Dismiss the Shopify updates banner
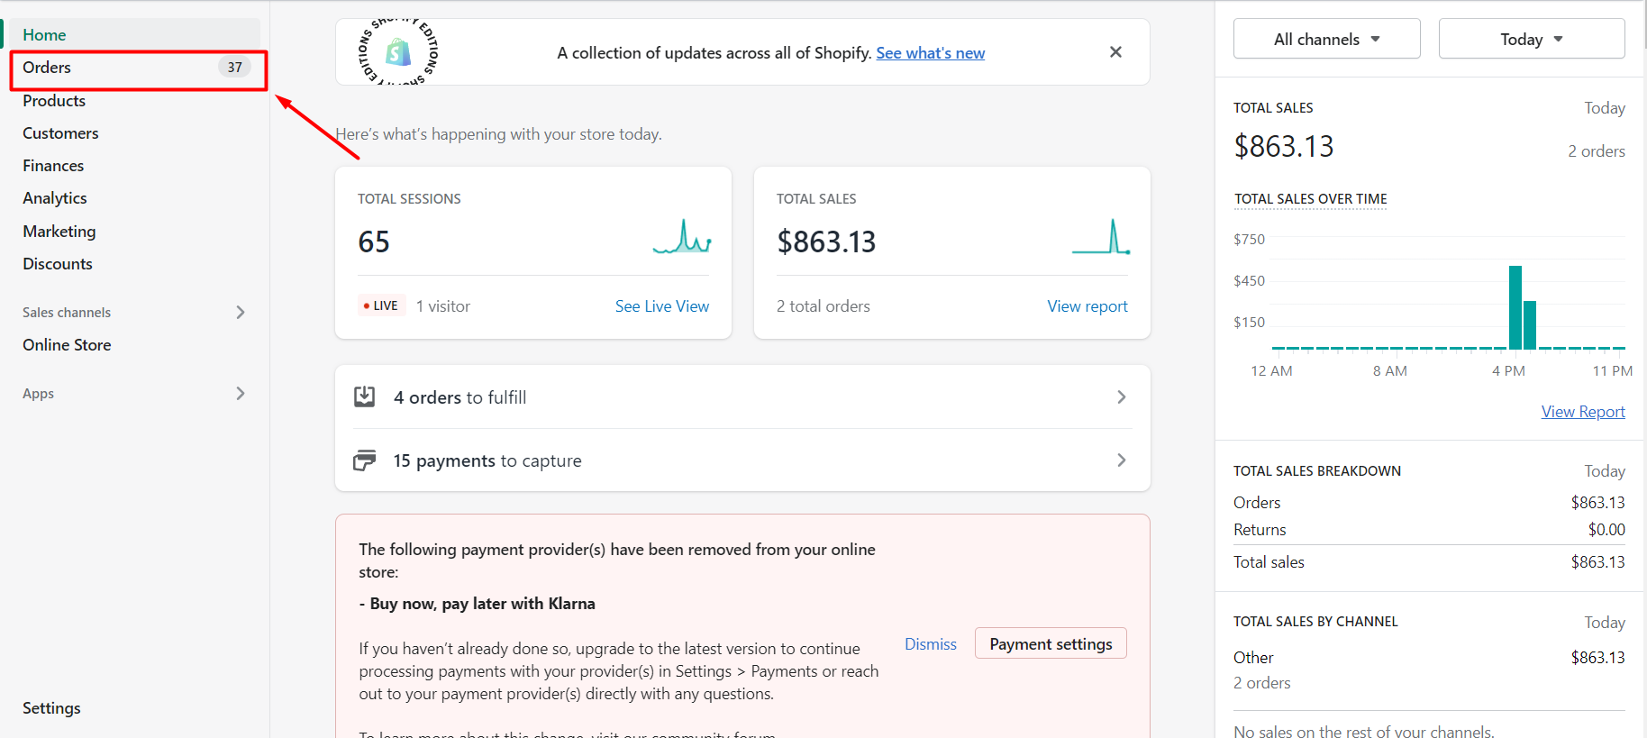 [x=1115, y=52]
